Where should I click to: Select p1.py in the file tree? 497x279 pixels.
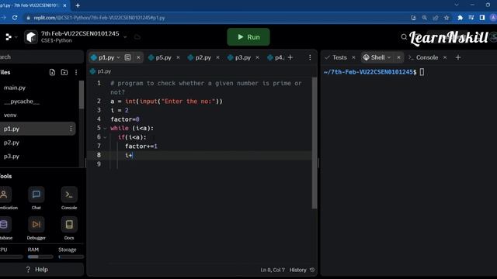12,129
